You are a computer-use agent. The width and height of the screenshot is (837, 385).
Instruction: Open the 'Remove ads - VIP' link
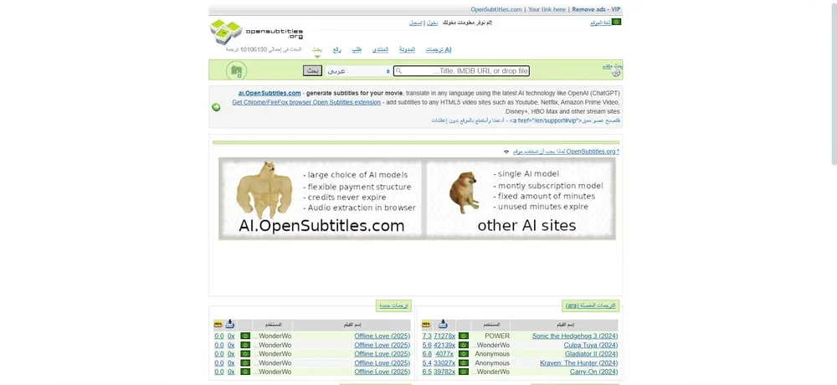596,9
